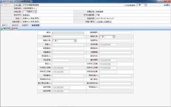Click the 点击输入处理意见 link

104,22
